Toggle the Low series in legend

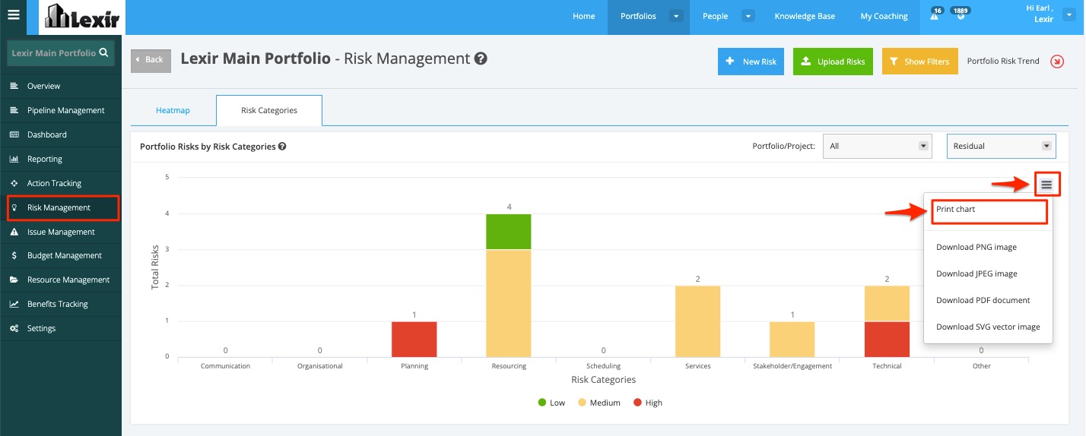pyautogui.click(x=551, y=403)
